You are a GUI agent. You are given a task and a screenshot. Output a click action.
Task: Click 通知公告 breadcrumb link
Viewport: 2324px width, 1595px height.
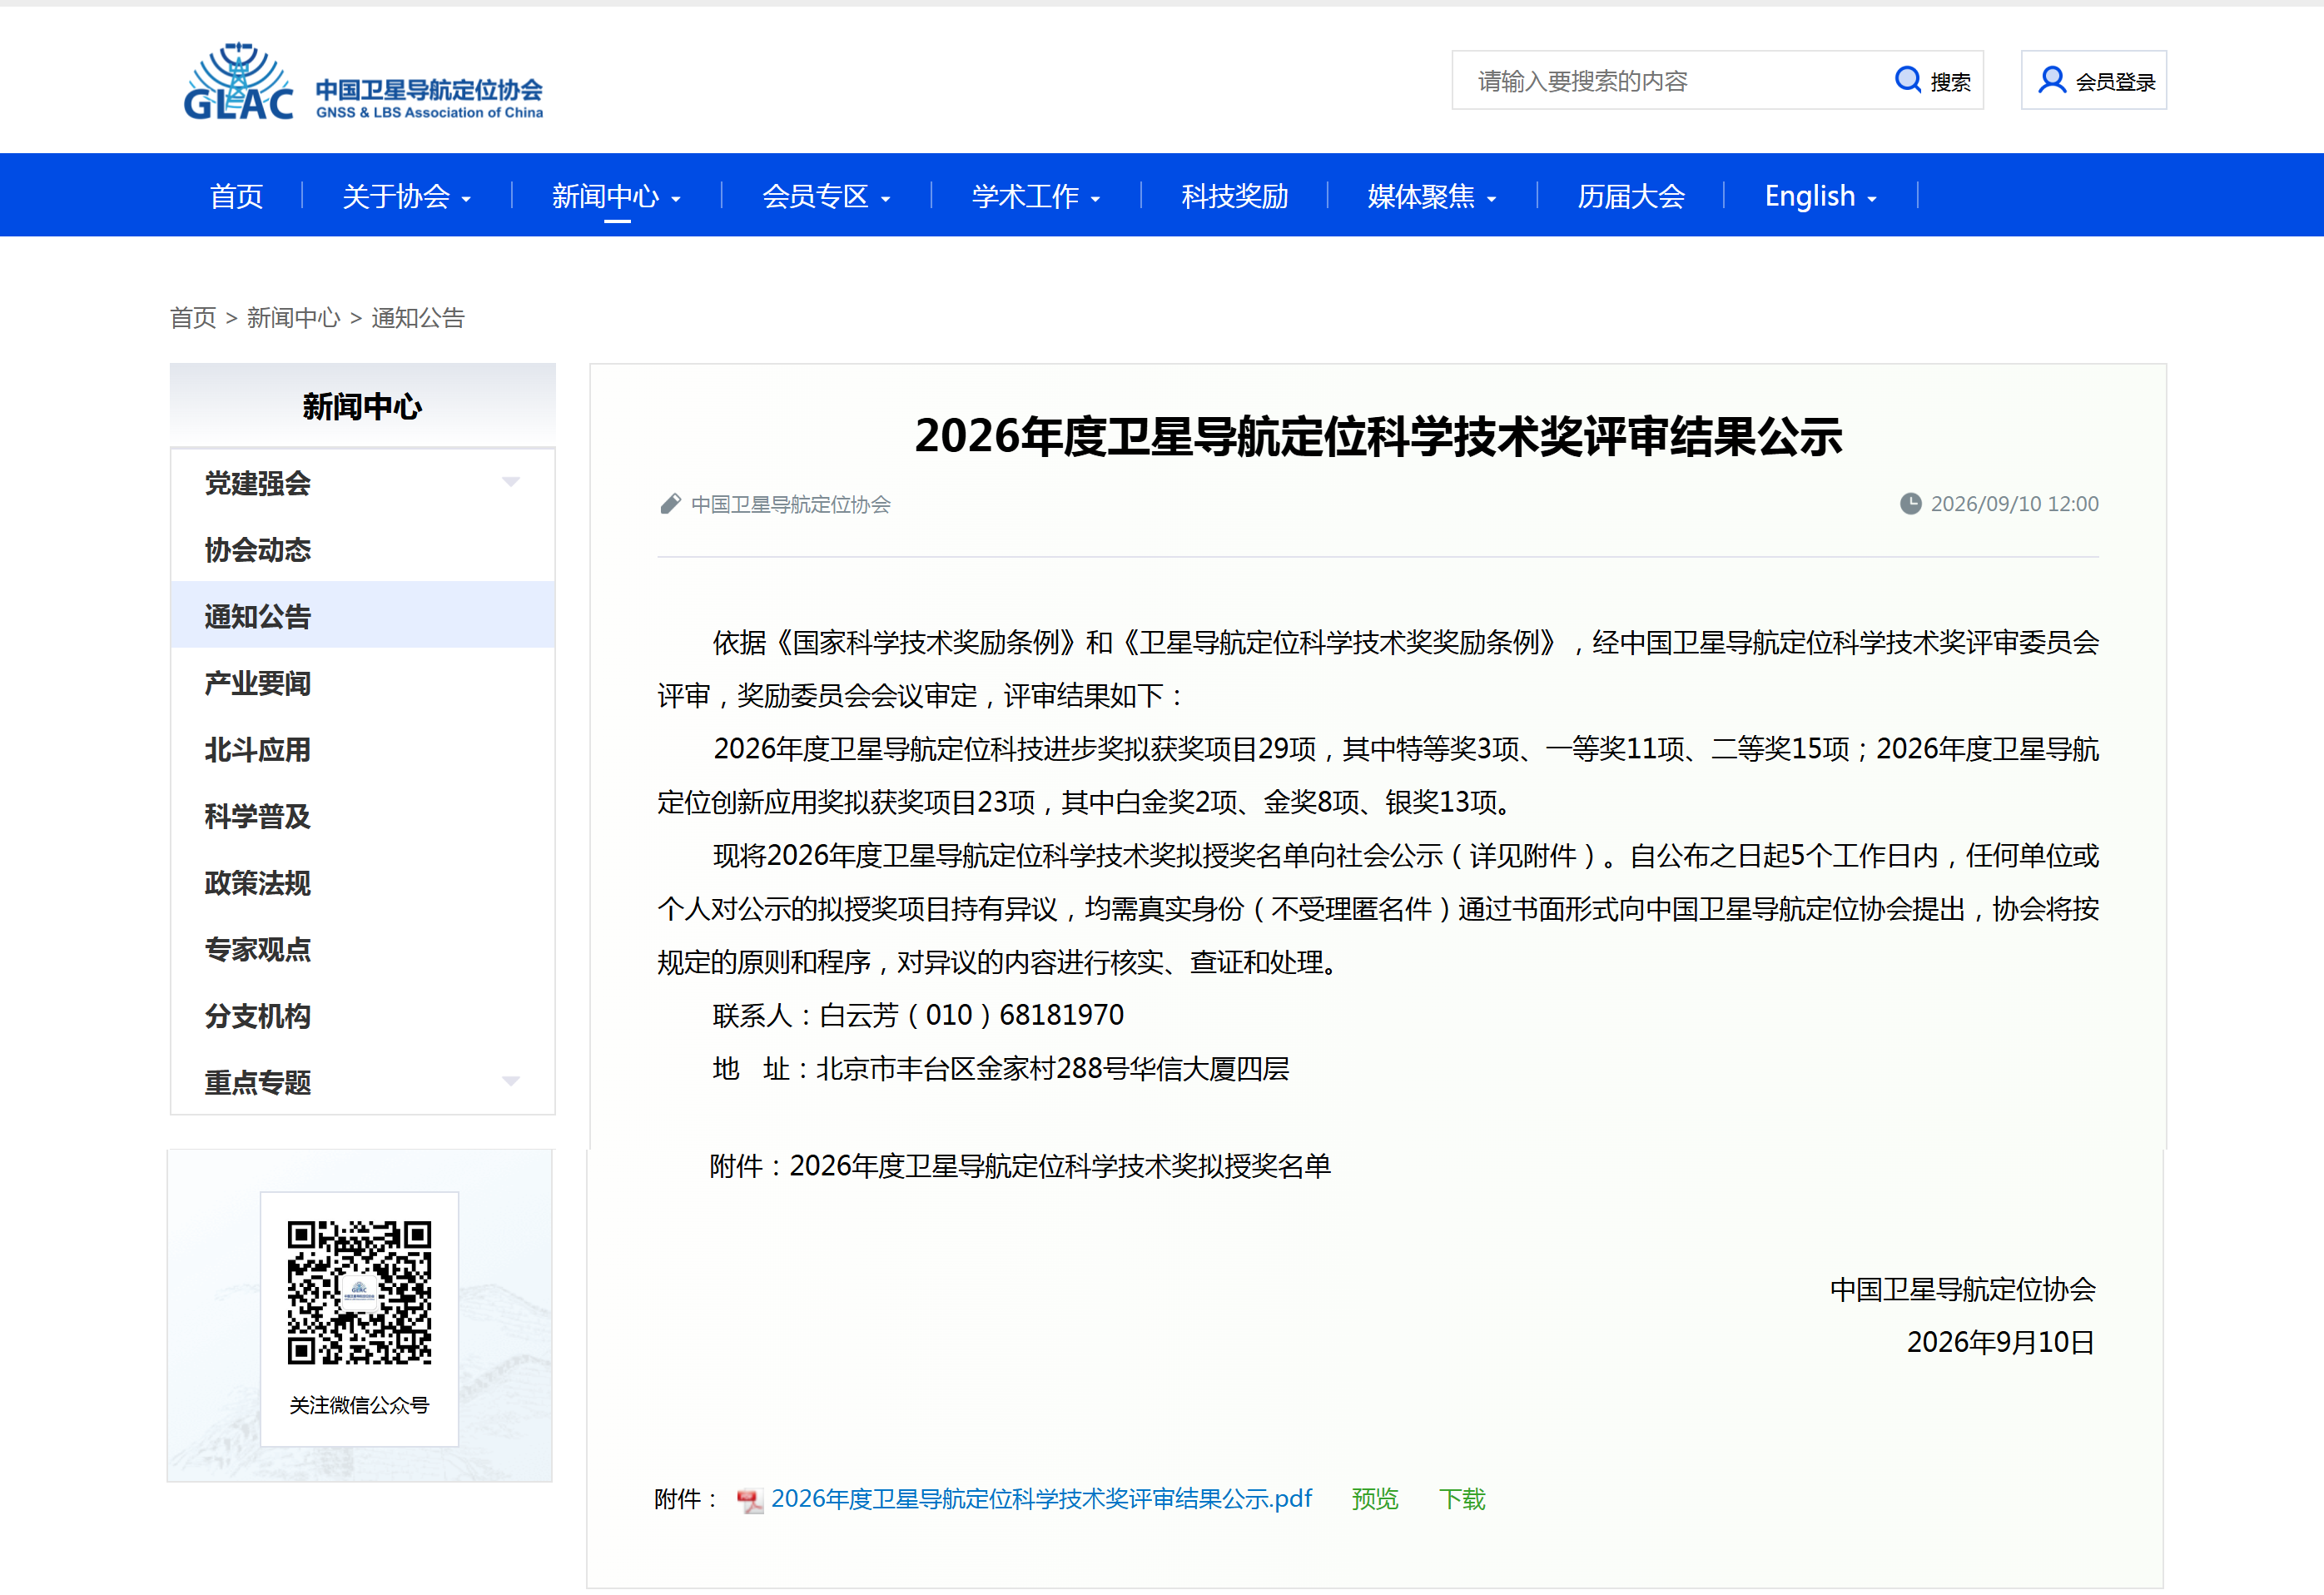(x=418, y=318)
